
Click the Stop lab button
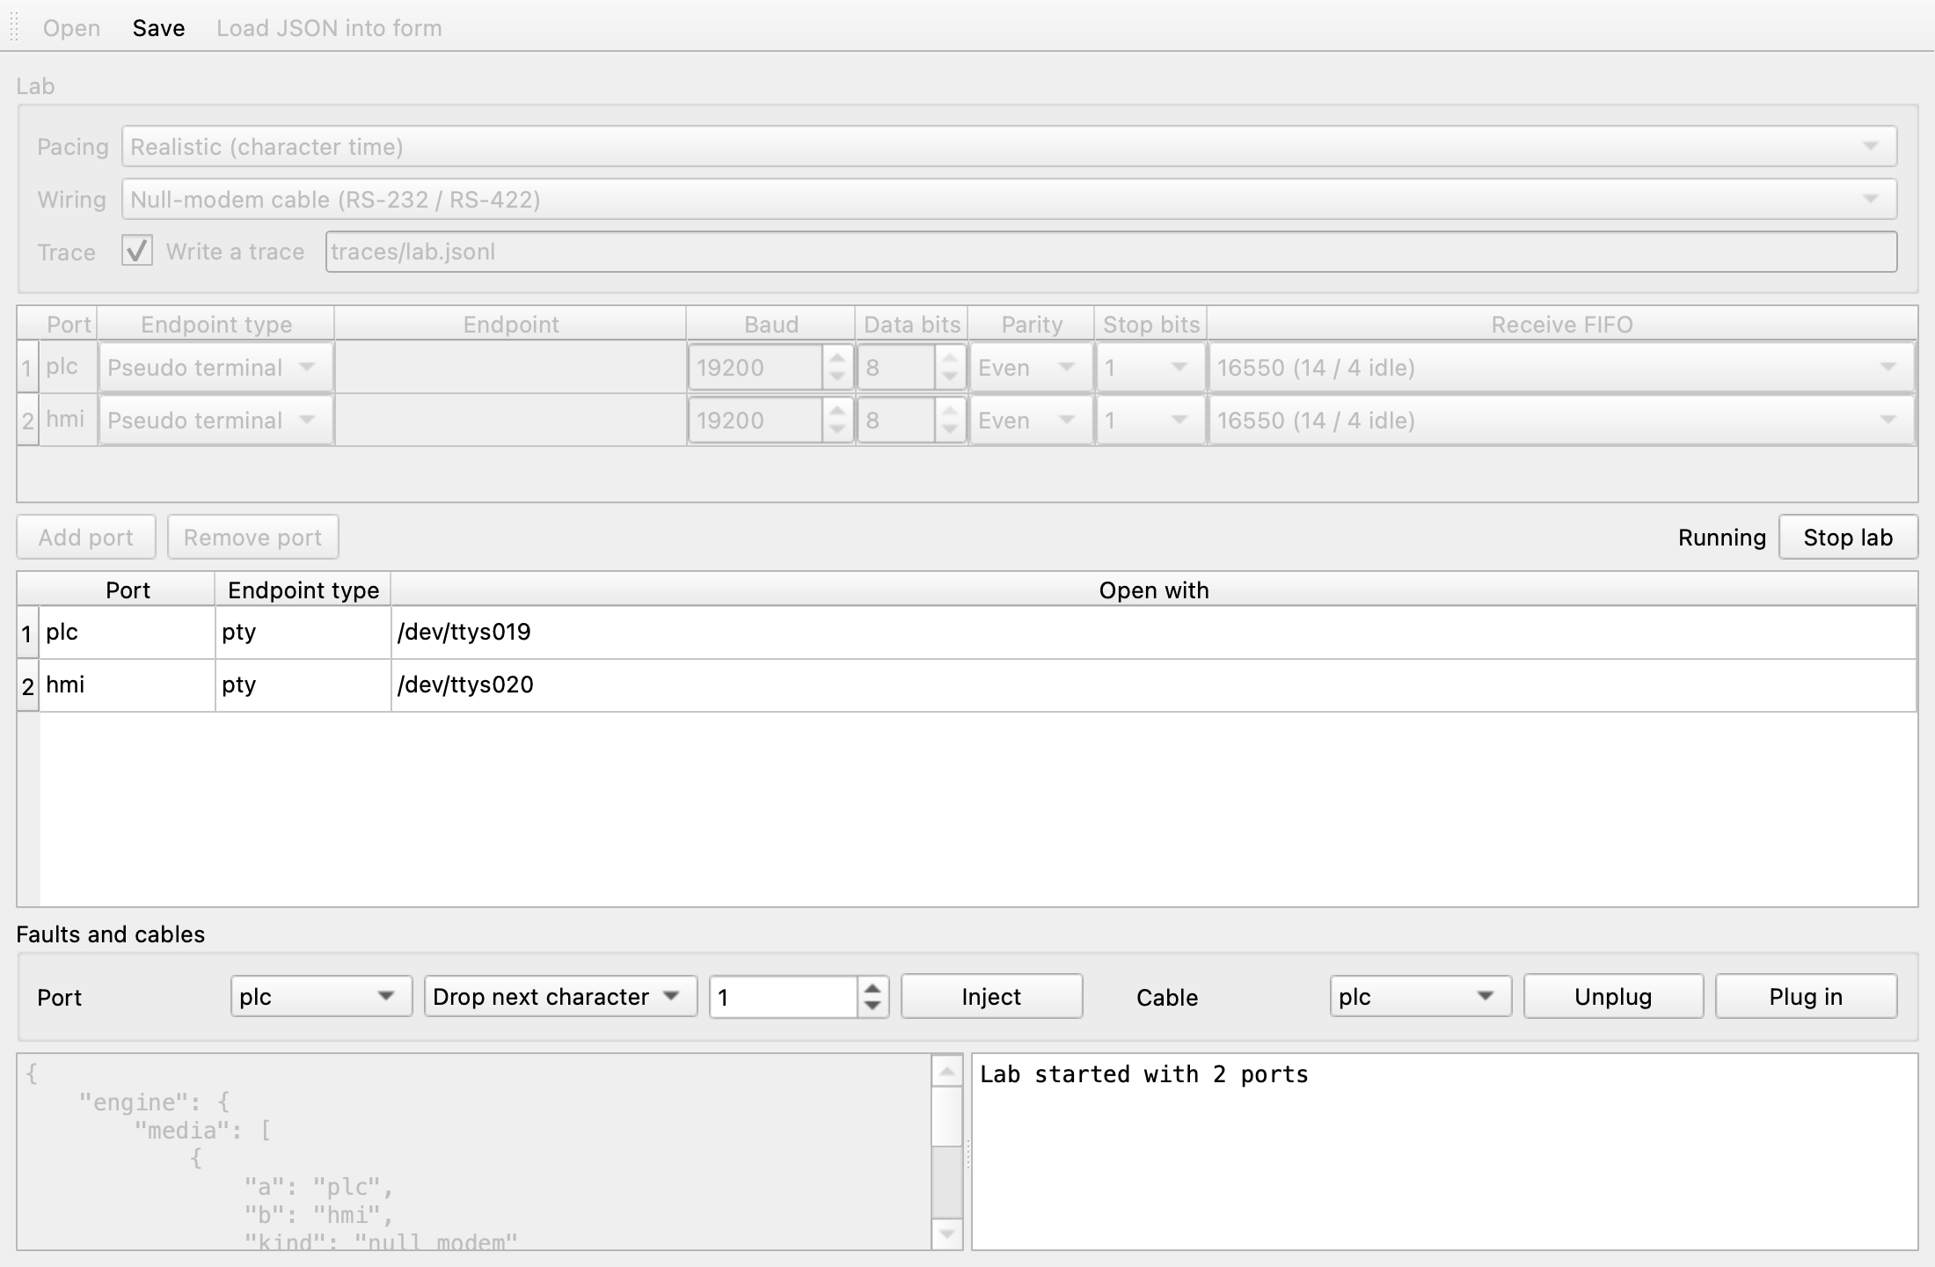(1848, 537)
